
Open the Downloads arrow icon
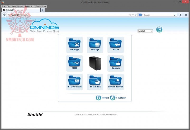click(x=180, y=15)
